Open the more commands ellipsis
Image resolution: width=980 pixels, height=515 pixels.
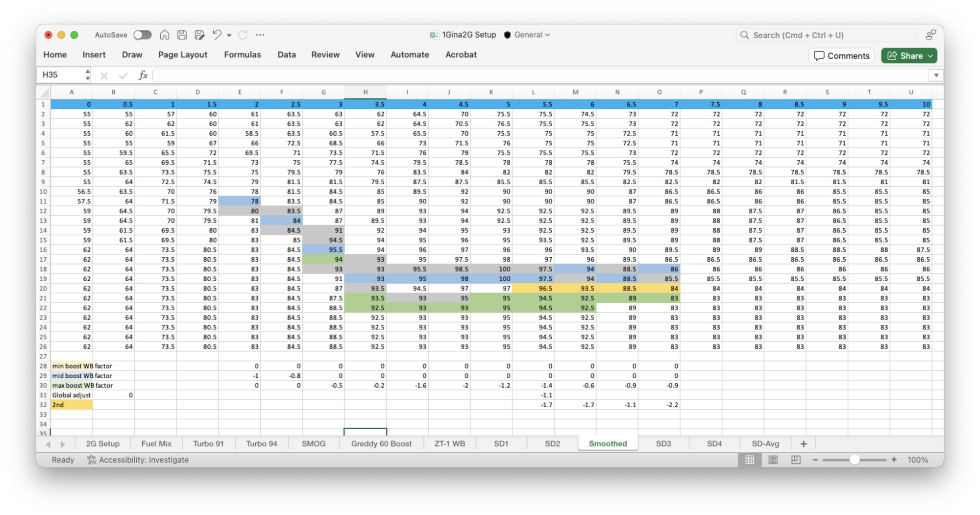coord(260,35)
